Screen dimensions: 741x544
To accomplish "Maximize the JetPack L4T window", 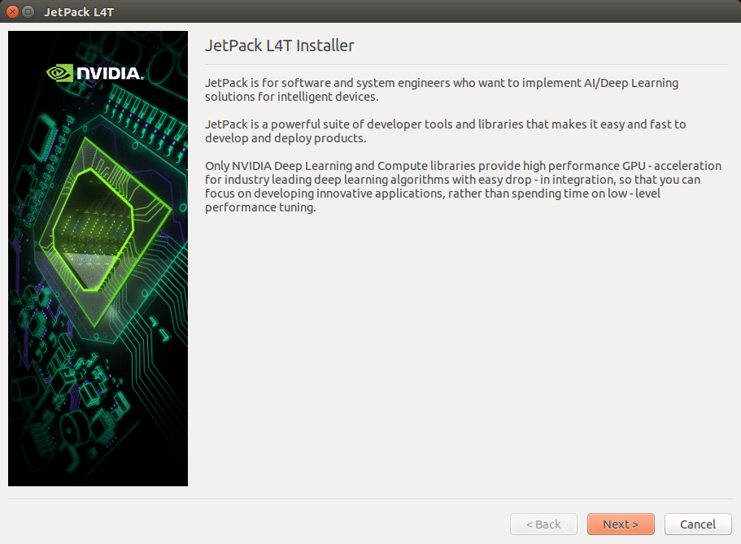I will [x=28, y=12].
